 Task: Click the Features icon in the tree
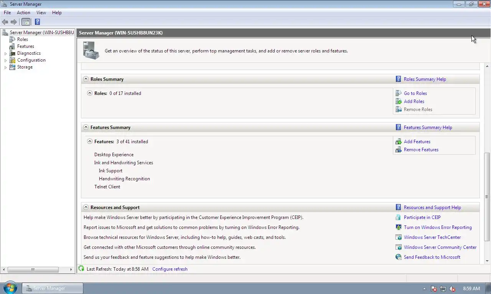(x=12, y=46)
